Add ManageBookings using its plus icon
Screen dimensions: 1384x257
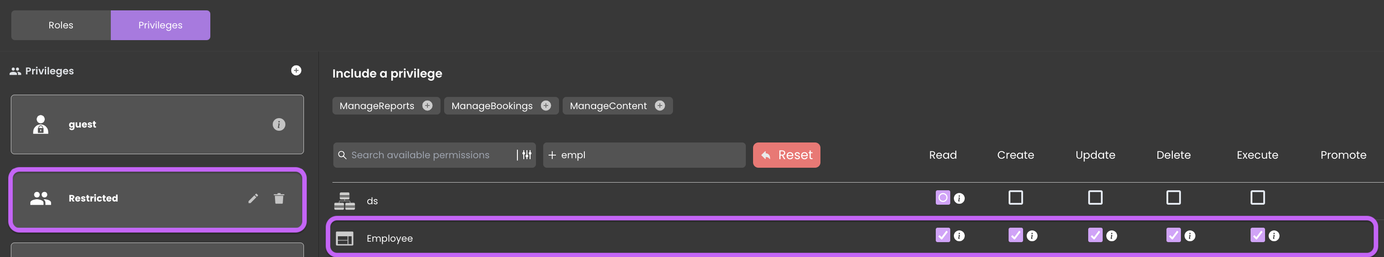[x=546, y=106]
